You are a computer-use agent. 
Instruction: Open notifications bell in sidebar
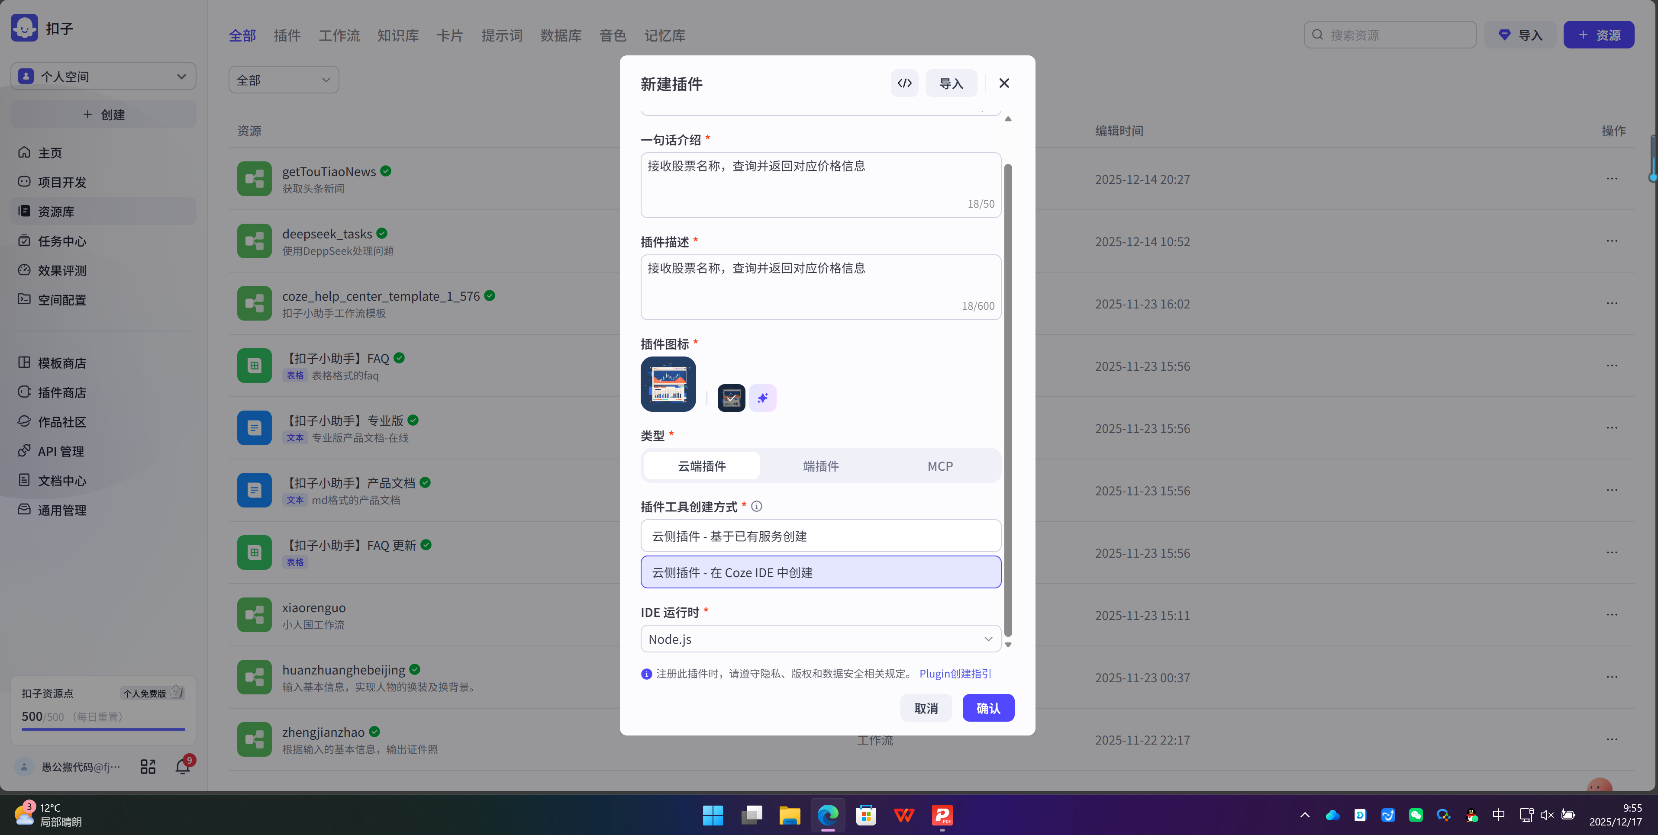pos(183,766)
